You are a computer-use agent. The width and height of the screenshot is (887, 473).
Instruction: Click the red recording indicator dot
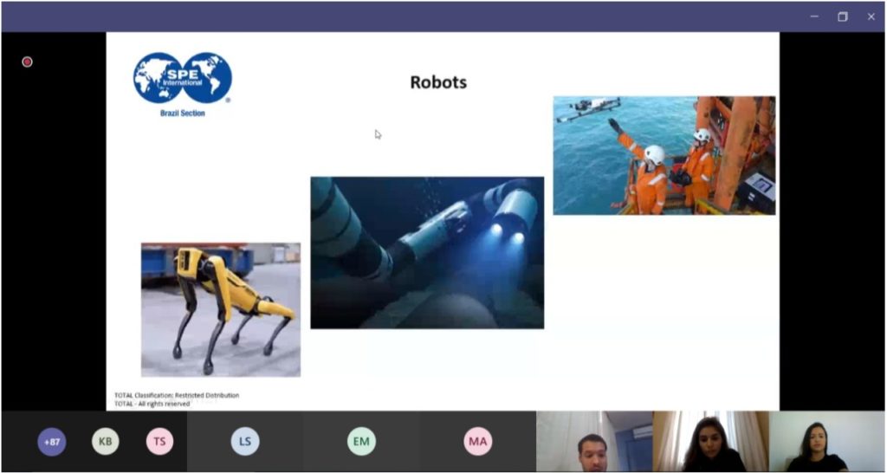[x=27, y=62]
